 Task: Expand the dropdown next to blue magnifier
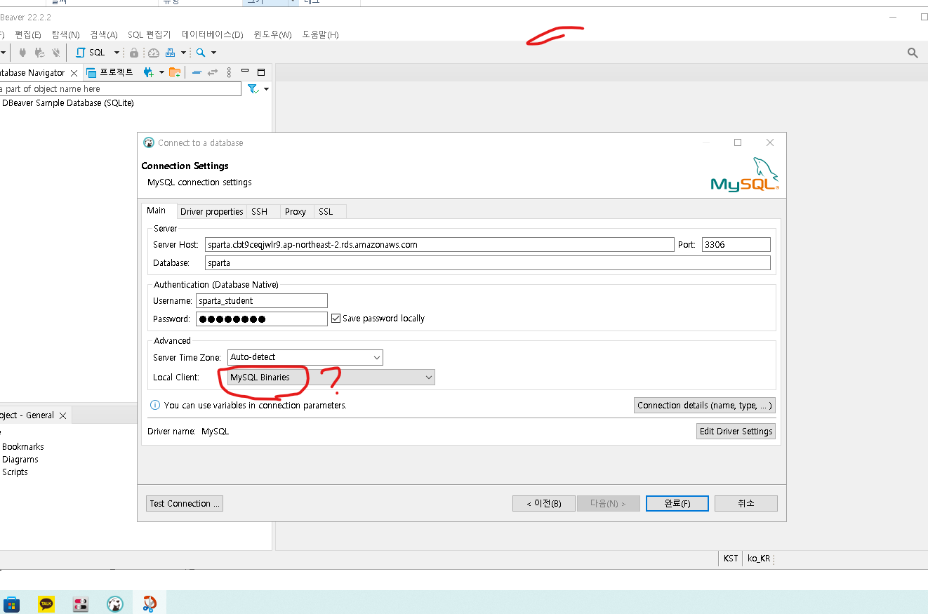click(x=213, y=53)
